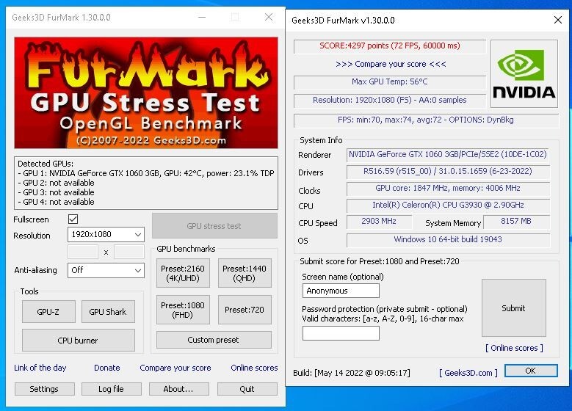Click the CPU Speed 2903 MHz value
Viewport: 572px width, 411px height.
[379, 222]
